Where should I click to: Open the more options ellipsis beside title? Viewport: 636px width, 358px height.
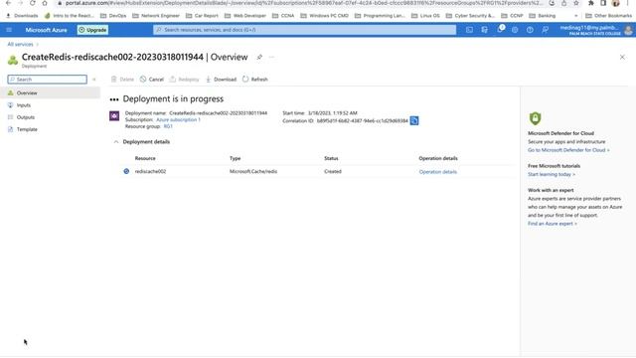(271, 58)
